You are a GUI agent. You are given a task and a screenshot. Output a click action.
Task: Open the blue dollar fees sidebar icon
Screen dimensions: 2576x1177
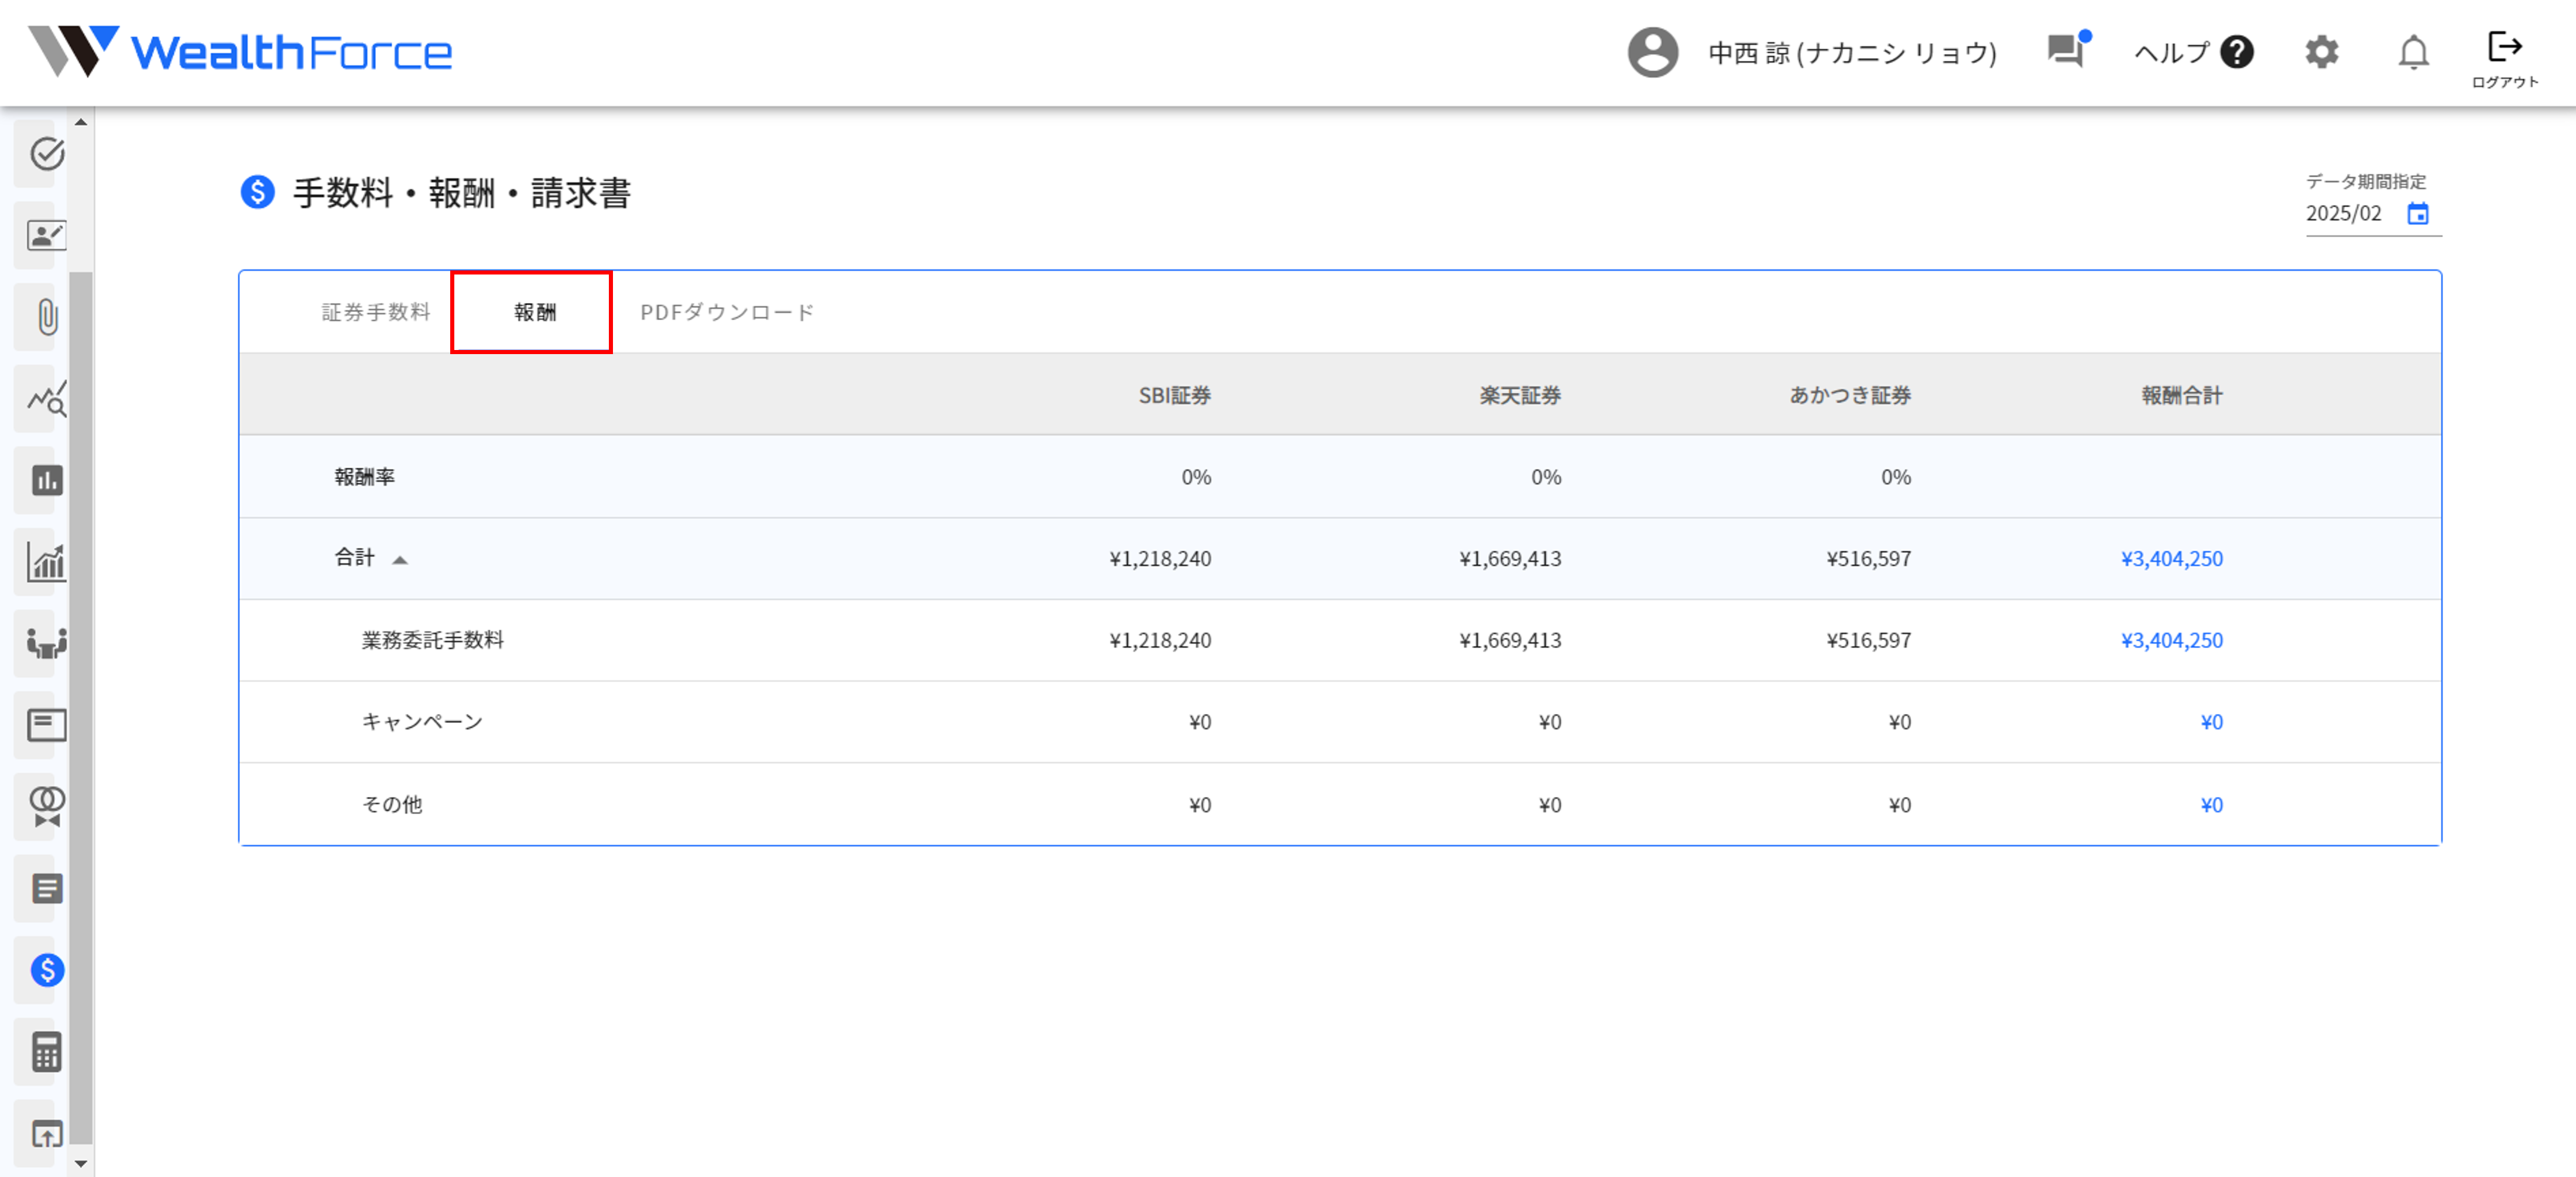[46, 970]
